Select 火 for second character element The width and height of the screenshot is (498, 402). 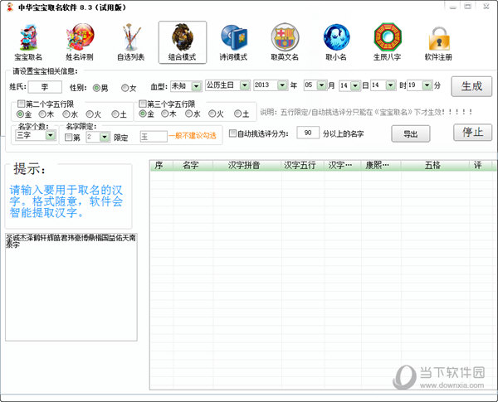pyautogui.click(x=90, y=114)
